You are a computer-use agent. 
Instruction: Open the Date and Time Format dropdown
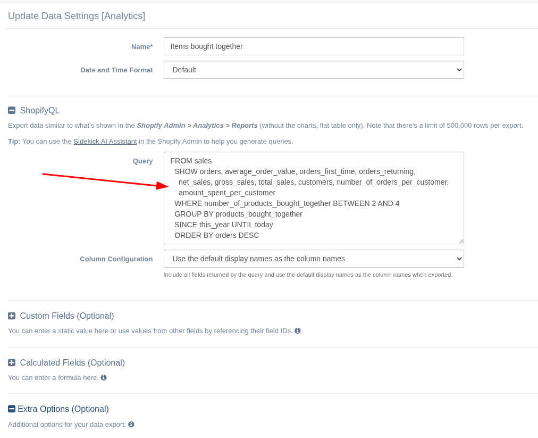pyautogui.click(x=314, y=70)
